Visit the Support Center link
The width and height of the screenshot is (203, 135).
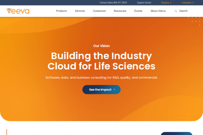click(144, 3)
